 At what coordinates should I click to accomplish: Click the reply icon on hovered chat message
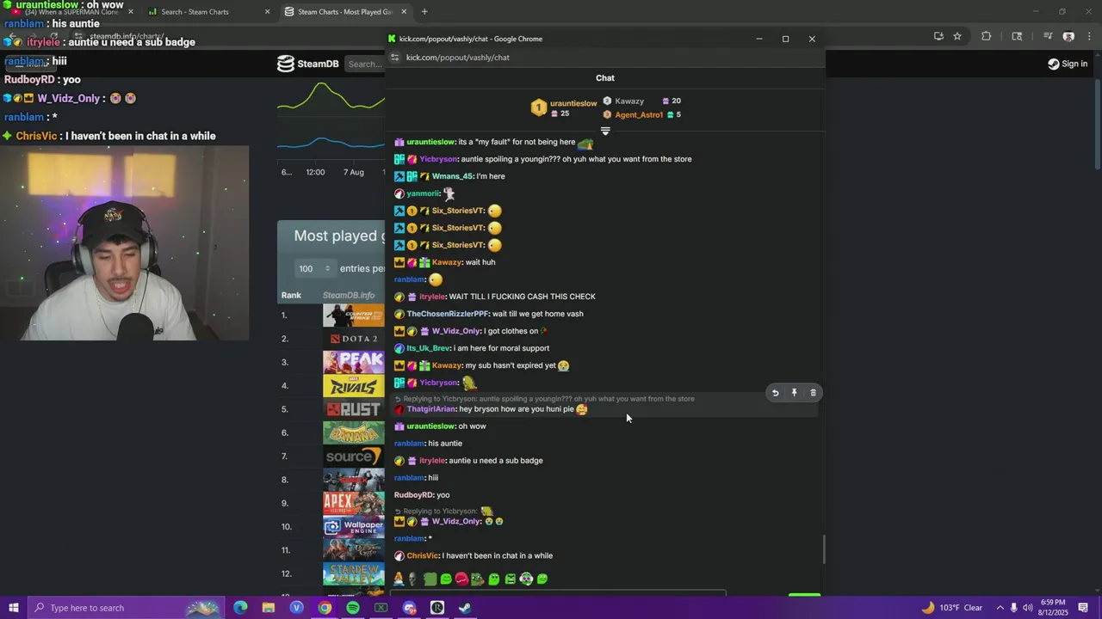click(x=775, y=393)
